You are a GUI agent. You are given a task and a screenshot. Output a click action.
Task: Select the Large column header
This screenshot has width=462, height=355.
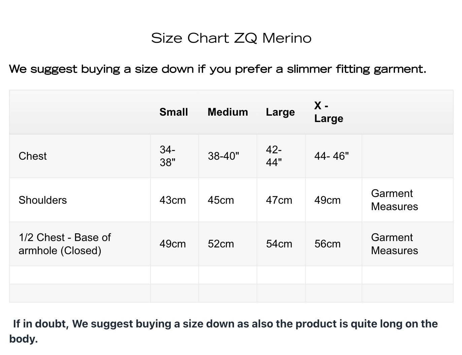pos(280,112)
